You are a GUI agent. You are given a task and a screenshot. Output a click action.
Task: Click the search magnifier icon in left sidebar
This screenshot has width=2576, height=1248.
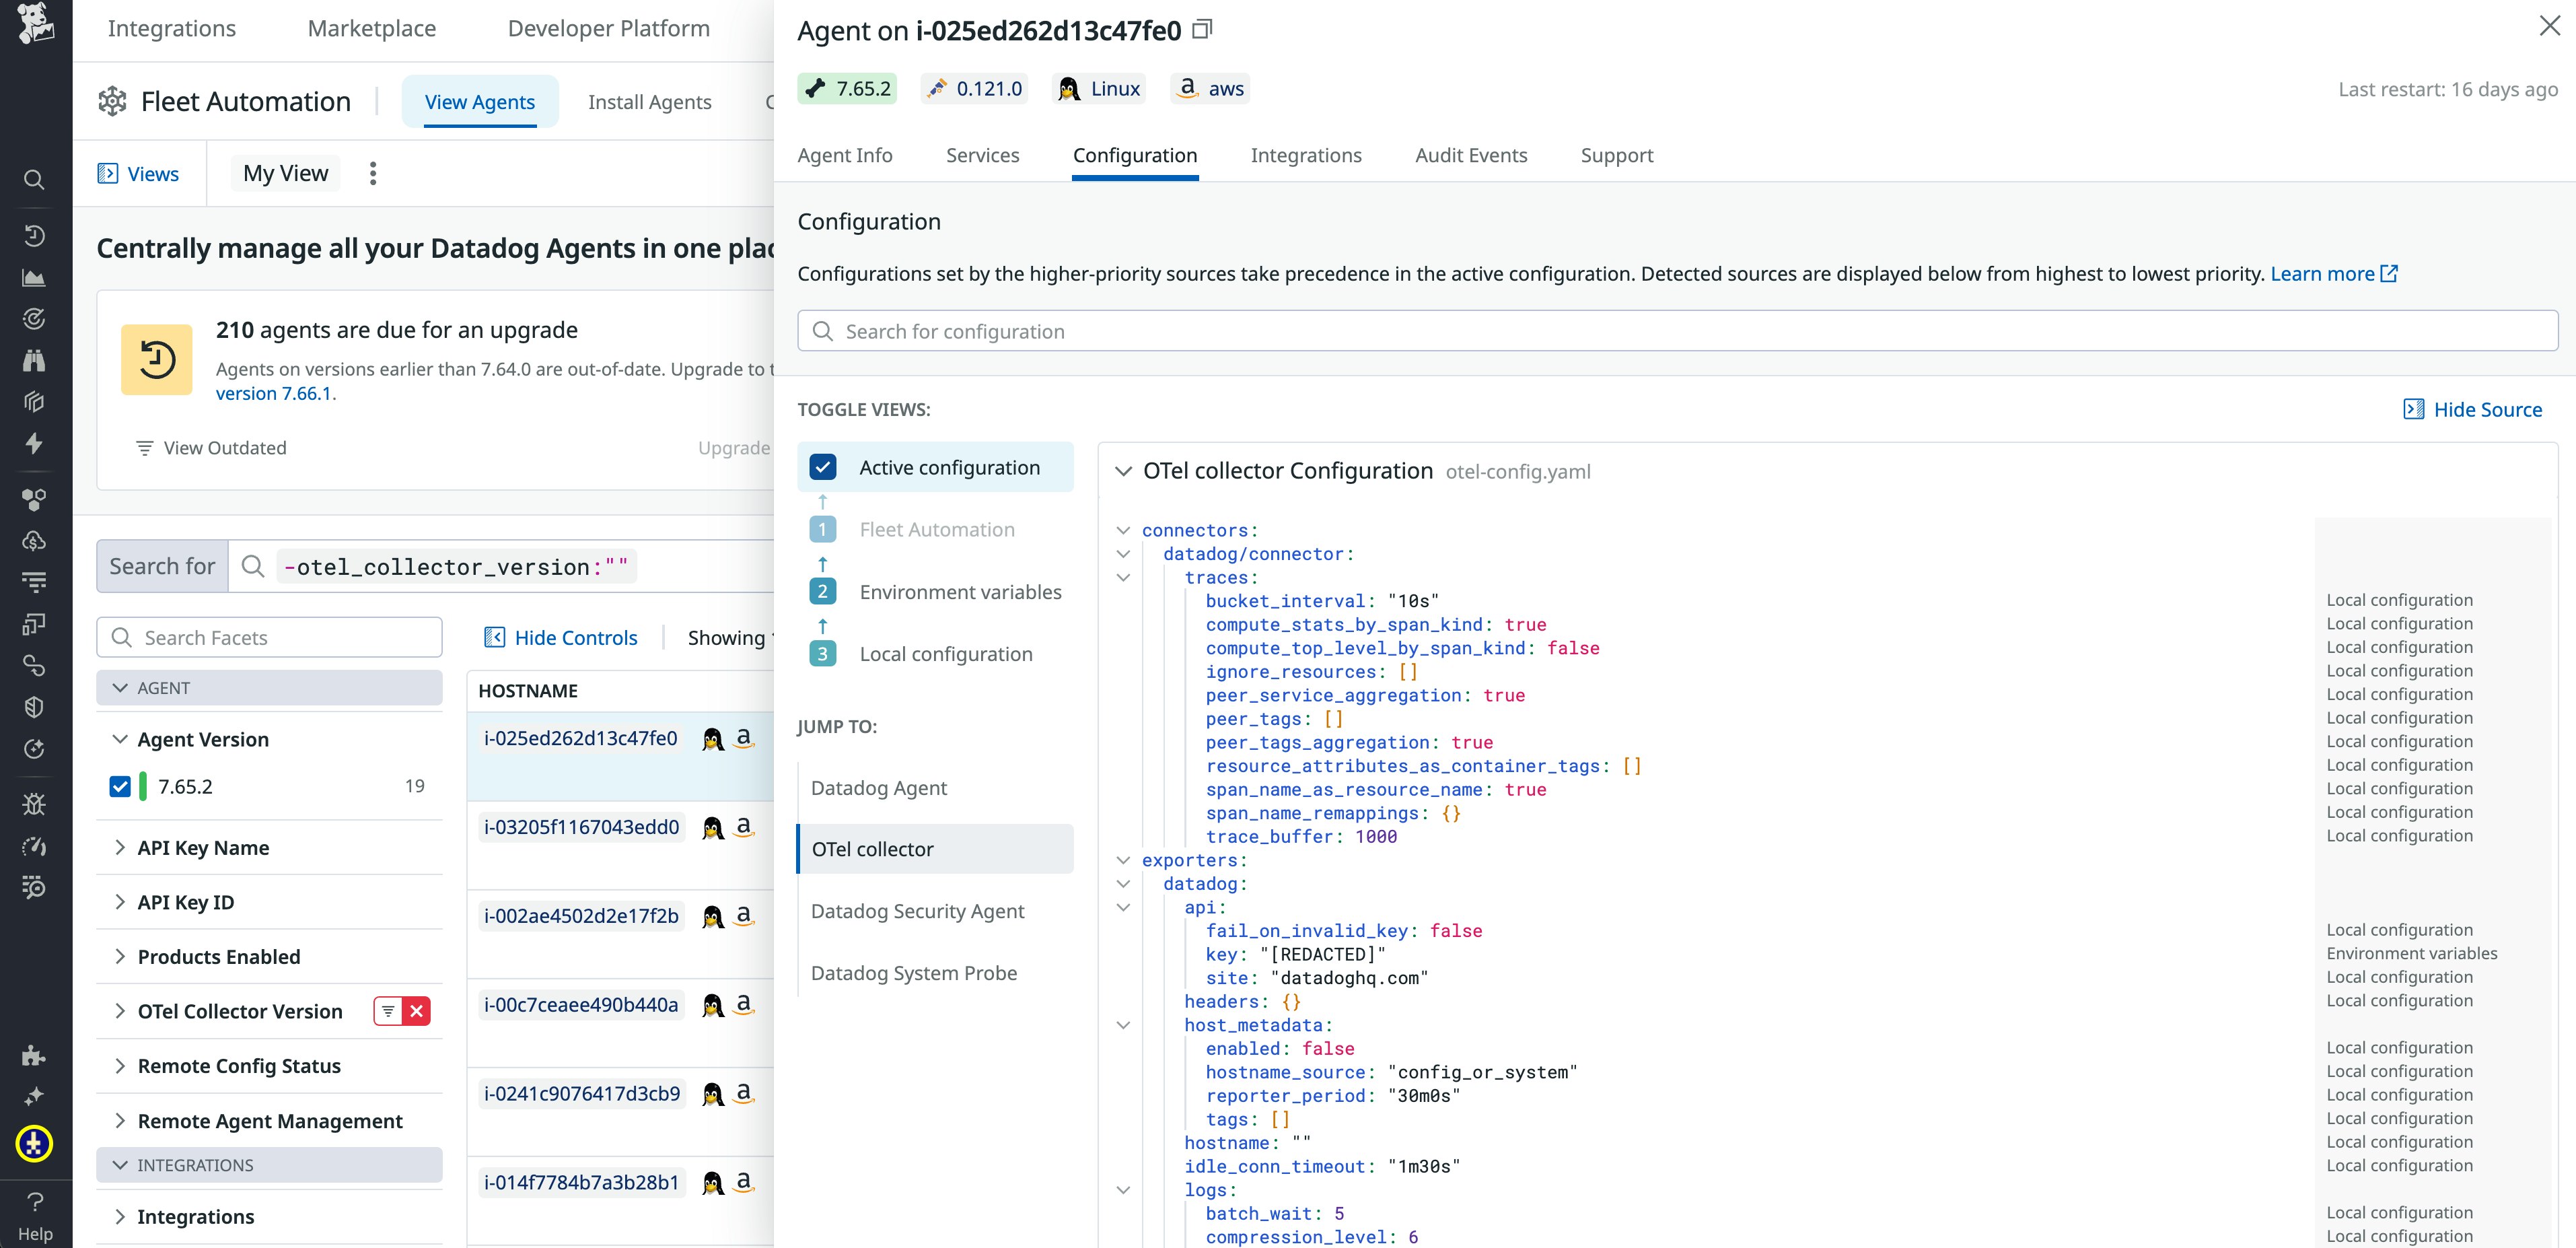tap(34, 180)
